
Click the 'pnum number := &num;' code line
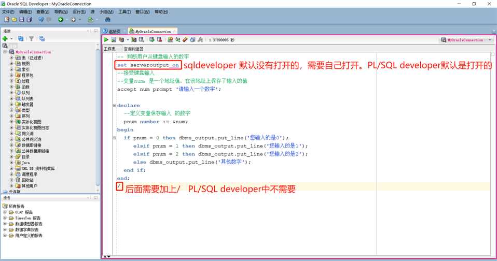[156, 122]
